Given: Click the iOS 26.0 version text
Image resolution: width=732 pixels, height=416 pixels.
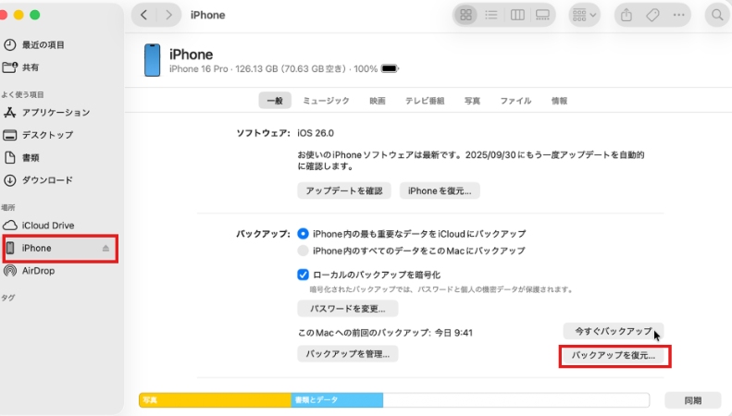Looking at the screenshot, I should point(316,133).
